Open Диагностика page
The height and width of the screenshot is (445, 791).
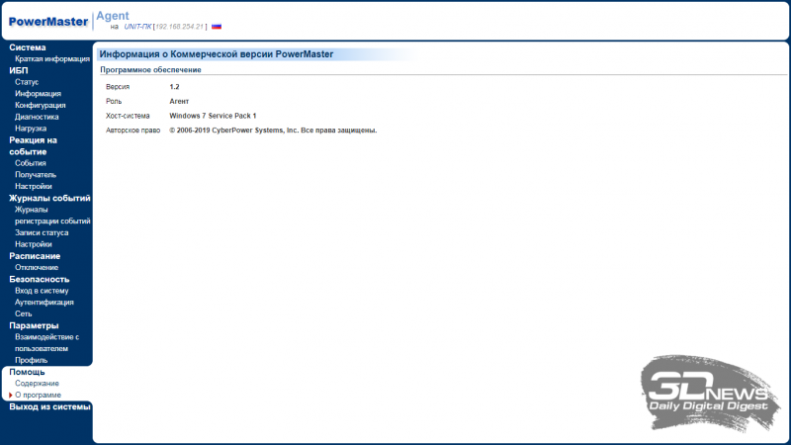point(37,117)
